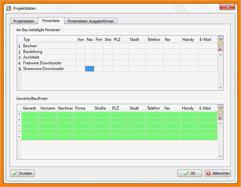Screen dimensions: 241x187
Task: Click the E-Mail header in the Gewerke table
Action: point(207,108)
